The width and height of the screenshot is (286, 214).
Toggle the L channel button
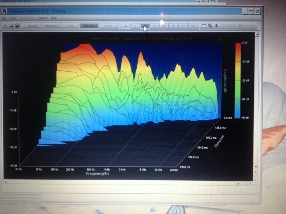[126, 26]
